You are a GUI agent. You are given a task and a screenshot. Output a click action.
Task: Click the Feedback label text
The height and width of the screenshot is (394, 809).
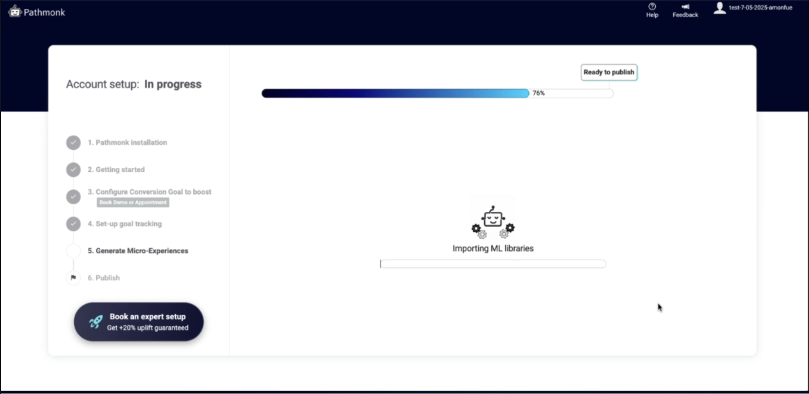pos(685,15)
